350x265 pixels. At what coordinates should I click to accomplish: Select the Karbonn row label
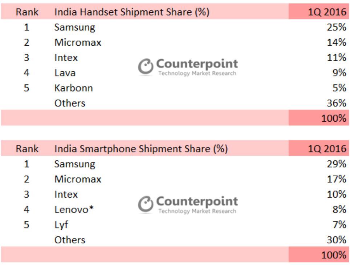click(74, 88)
